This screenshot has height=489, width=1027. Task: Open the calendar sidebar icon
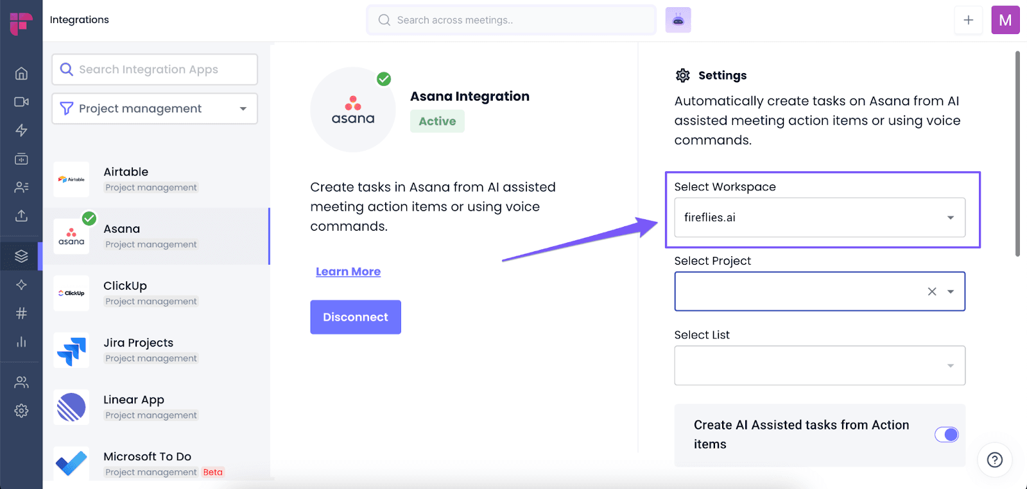click(21, 158)
